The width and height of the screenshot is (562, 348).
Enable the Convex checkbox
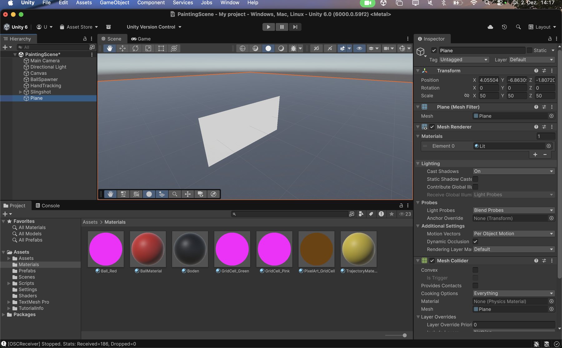point(476,270)
